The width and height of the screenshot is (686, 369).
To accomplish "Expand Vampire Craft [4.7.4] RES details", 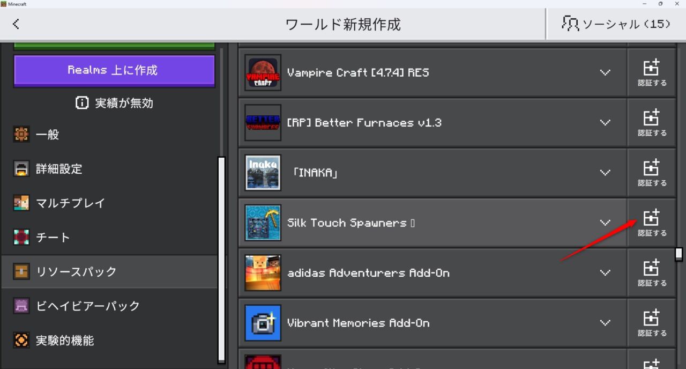I will click(605, 72).
